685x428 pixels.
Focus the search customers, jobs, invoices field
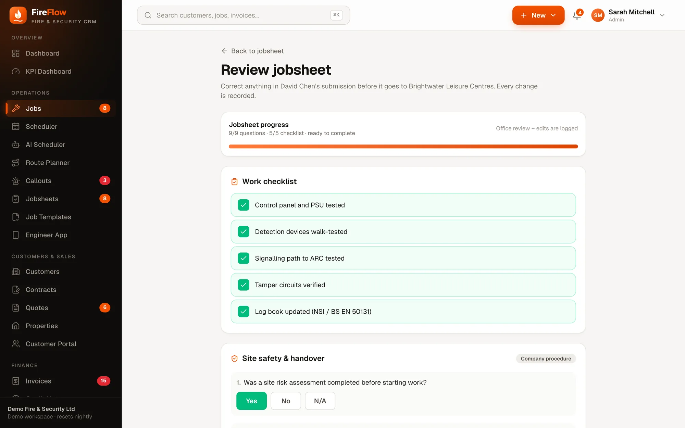tap(244, 15)
